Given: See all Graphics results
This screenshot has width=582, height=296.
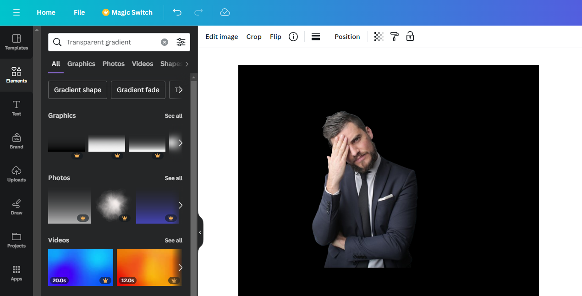Looking at the screenshot, I should point(174,116).
